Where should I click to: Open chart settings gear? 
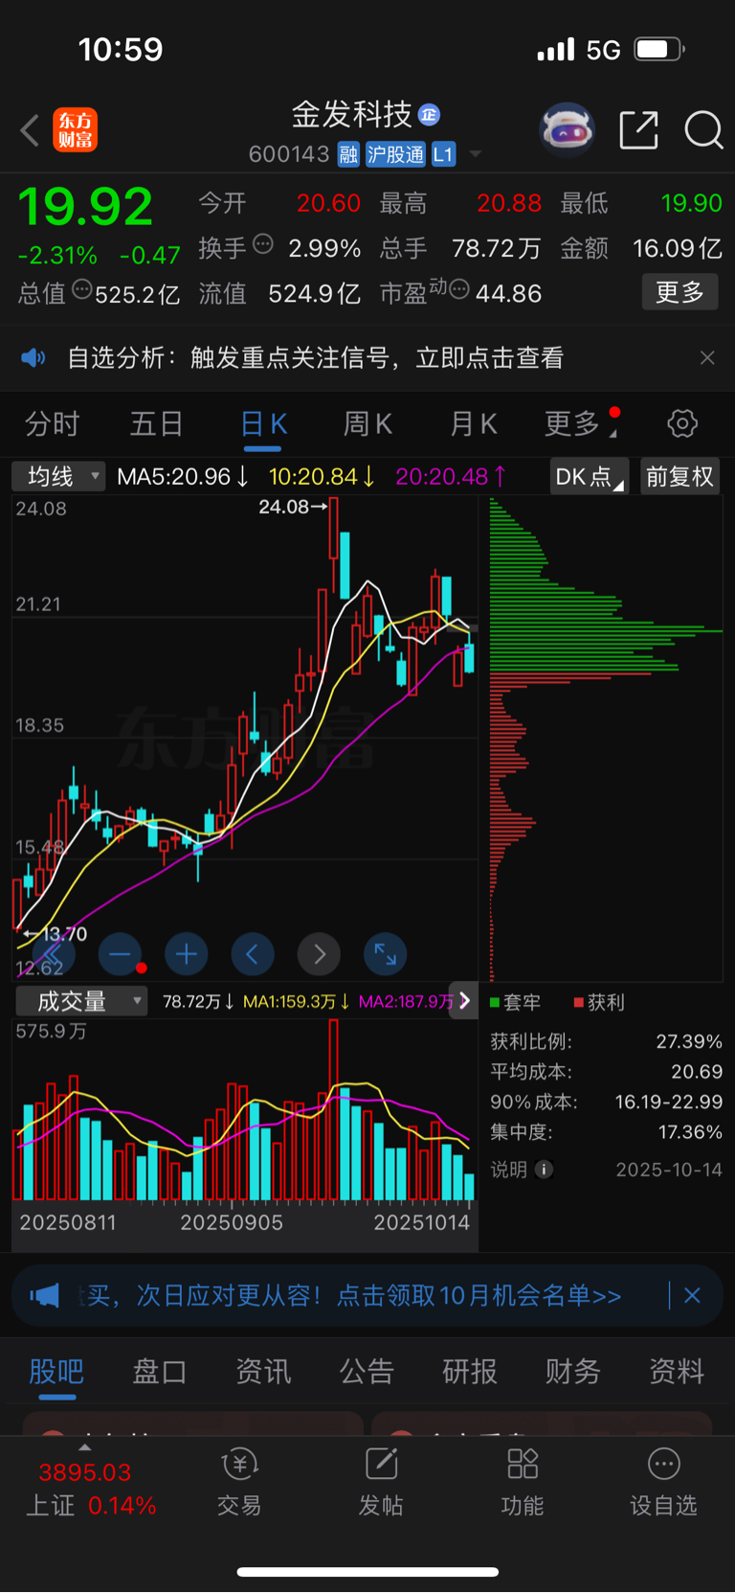tap(682, 423)
